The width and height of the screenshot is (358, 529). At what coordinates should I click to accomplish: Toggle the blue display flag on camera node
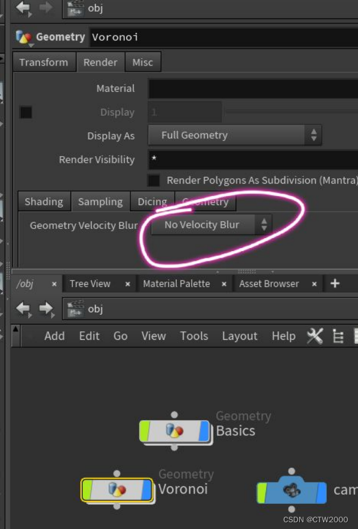coord(321,492)
